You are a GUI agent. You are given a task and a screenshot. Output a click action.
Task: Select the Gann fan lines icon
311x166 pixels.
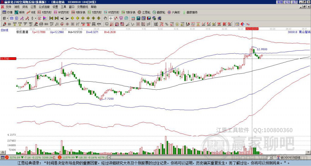click(111, 24)
